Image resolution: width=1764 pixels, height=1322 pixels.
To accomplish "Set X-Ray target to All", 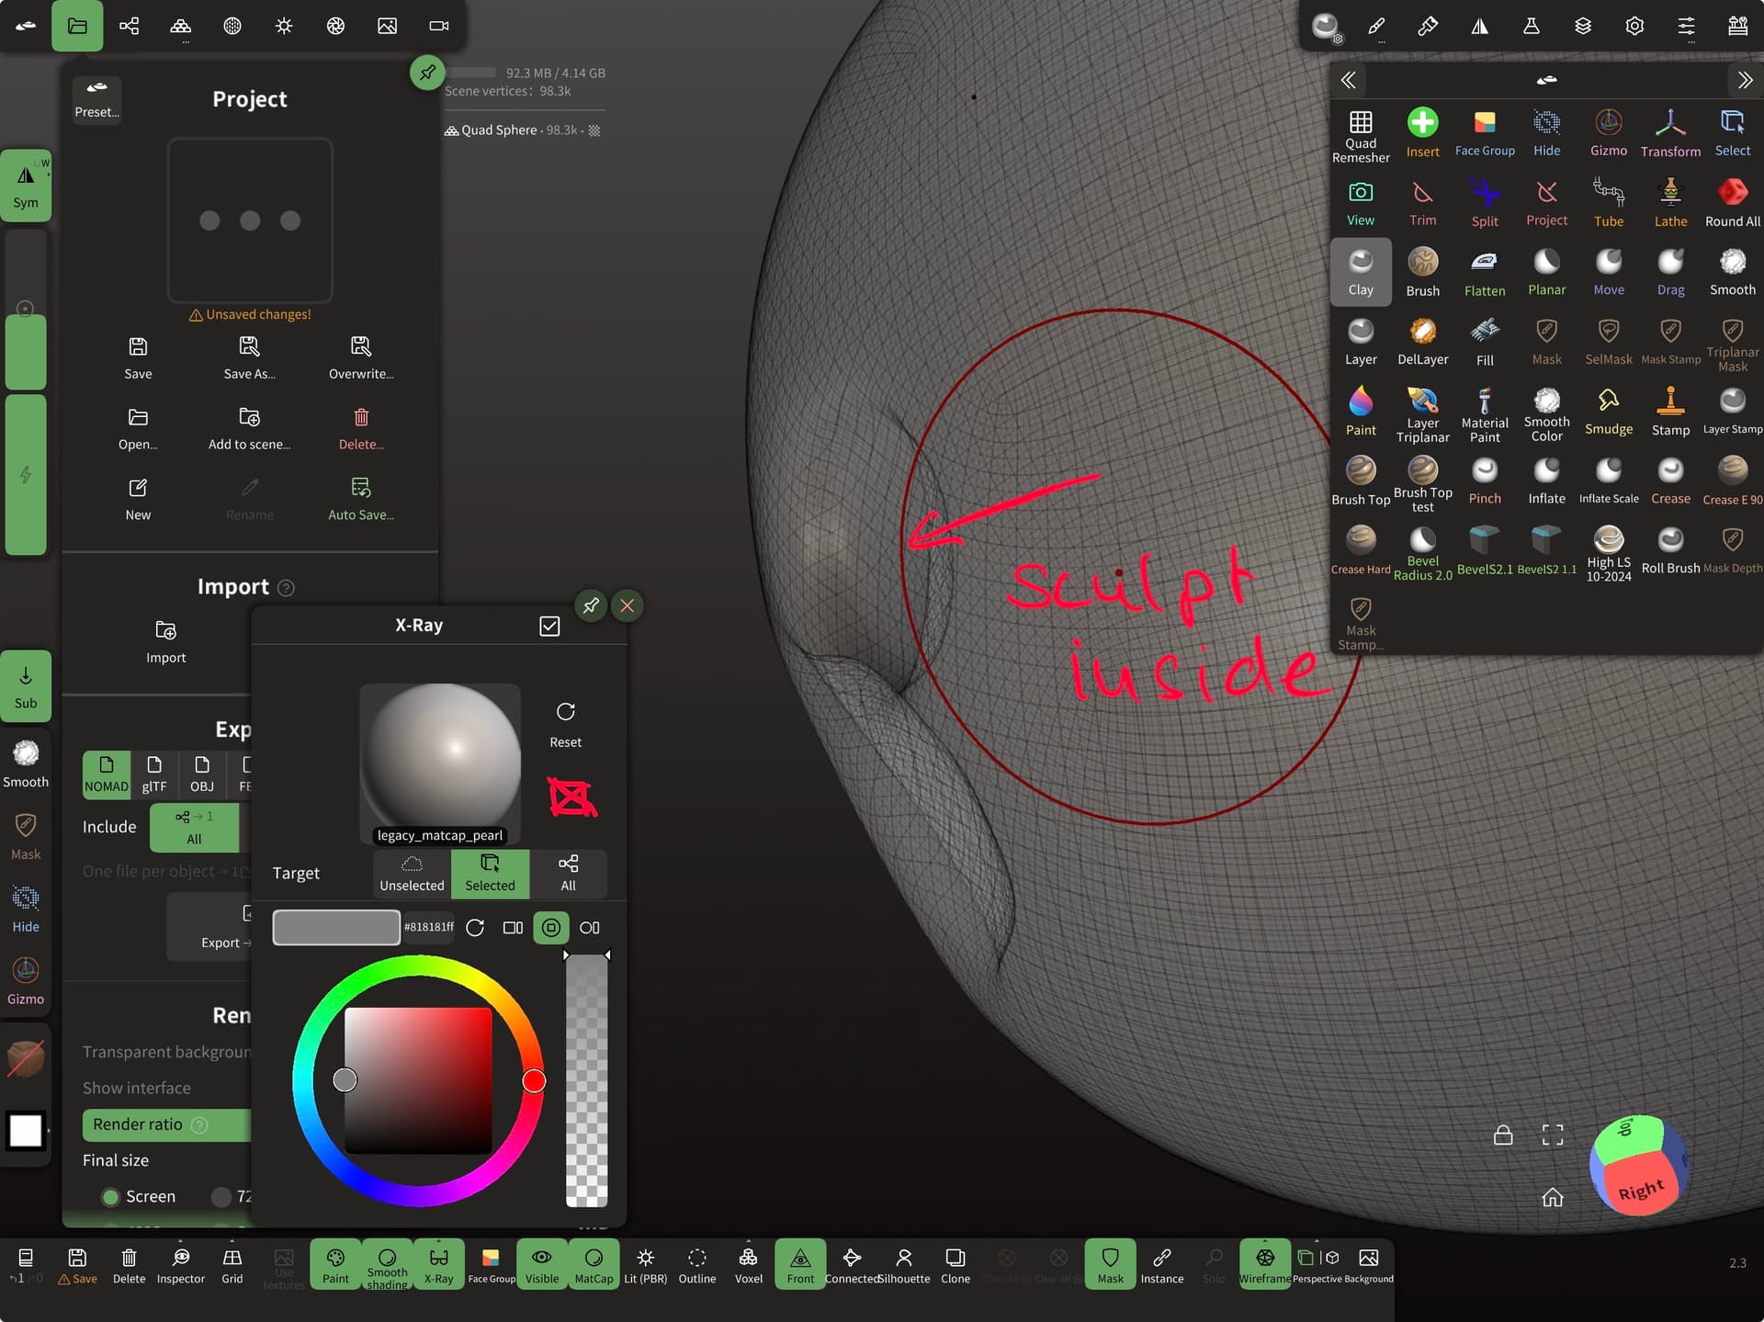I will pos(568,872).
